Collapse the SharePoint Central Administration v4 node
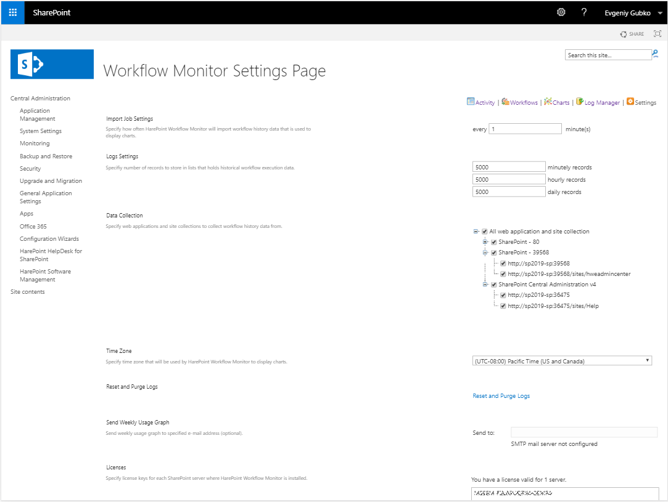The height and width of the screenshot is (502, 668). pyautogui.click(x=485, y=285)
